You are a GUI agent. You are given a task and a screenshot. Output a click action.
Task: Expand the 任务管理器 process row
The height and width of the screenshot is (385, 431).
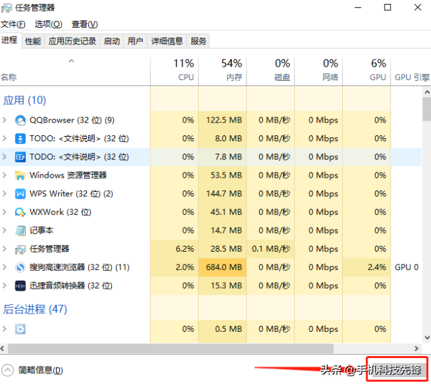click(5, 249)
